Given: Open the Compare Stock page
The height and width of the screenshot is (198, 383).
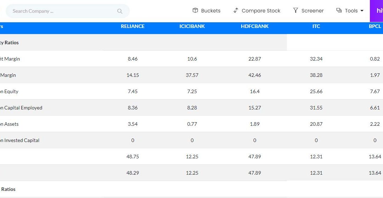Looking at the screenshot, I should 257,11.
